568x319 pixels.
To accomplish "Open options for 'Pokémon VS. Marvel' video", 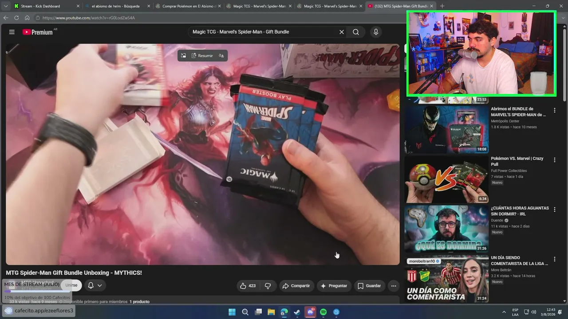I will point(554,159).
